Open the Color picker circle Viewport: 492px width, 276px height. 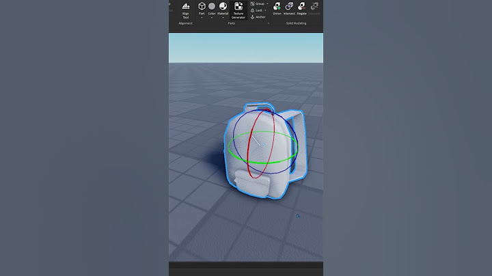point(212,6)
